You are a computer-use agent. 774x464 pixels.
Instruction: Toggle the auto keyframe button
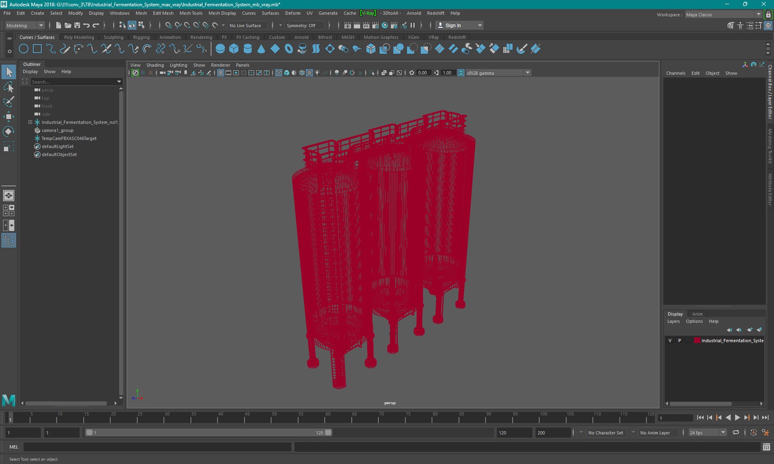(753, 433)
